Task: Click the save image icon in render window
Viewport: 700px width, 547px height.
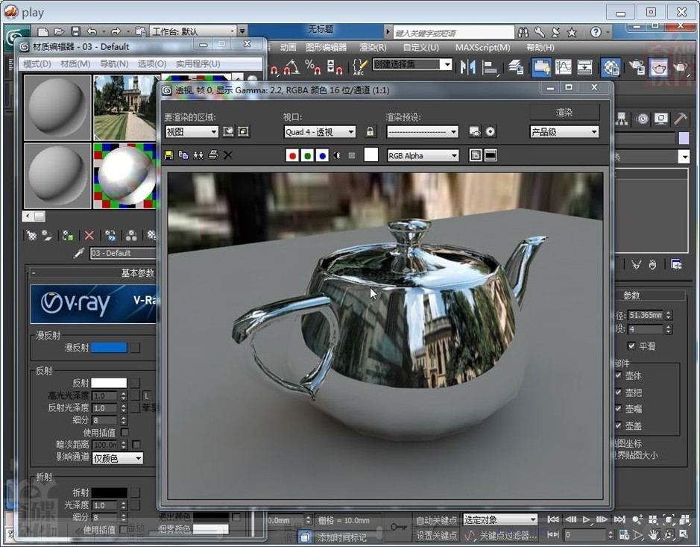Action: [x=169, y=155]
